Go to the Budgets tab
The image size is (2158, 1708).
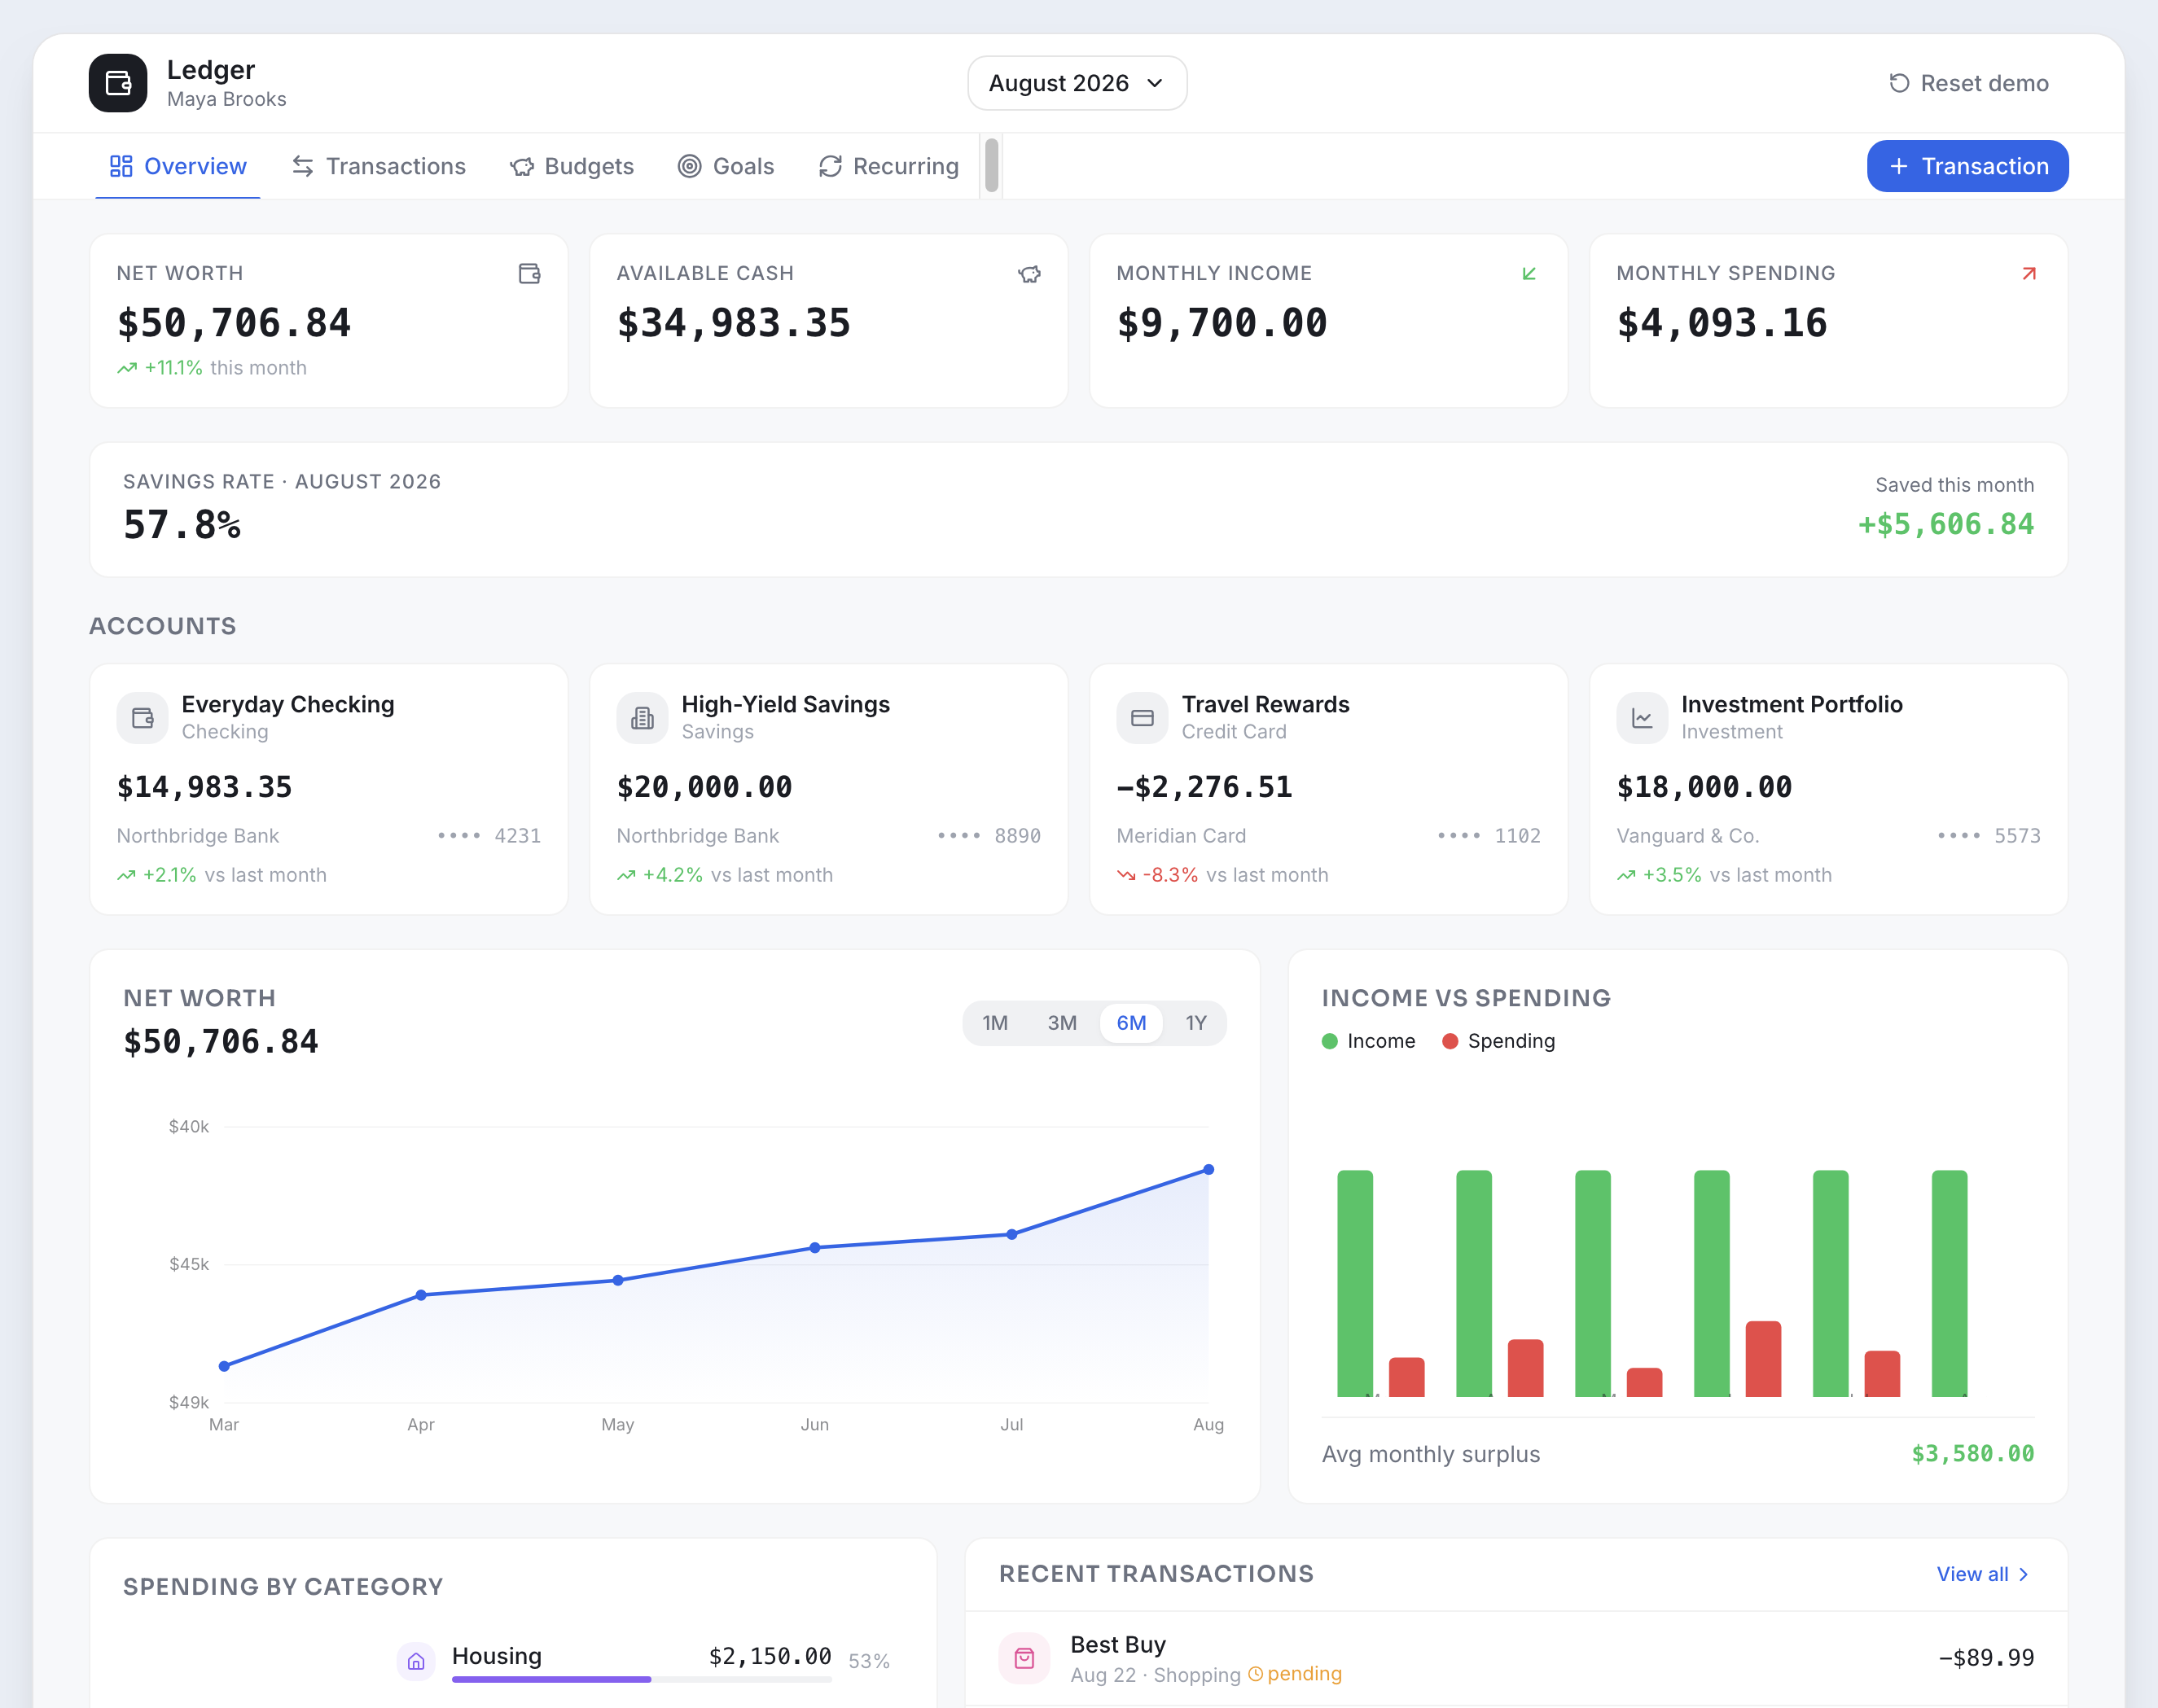[x=572, y=166]
